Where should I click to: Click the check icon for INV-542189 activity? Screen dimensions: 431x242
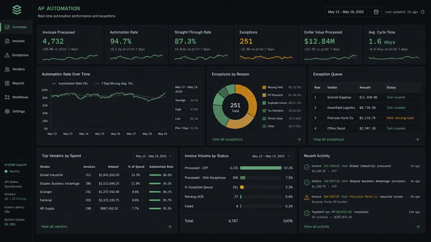(x=307, y=167)
